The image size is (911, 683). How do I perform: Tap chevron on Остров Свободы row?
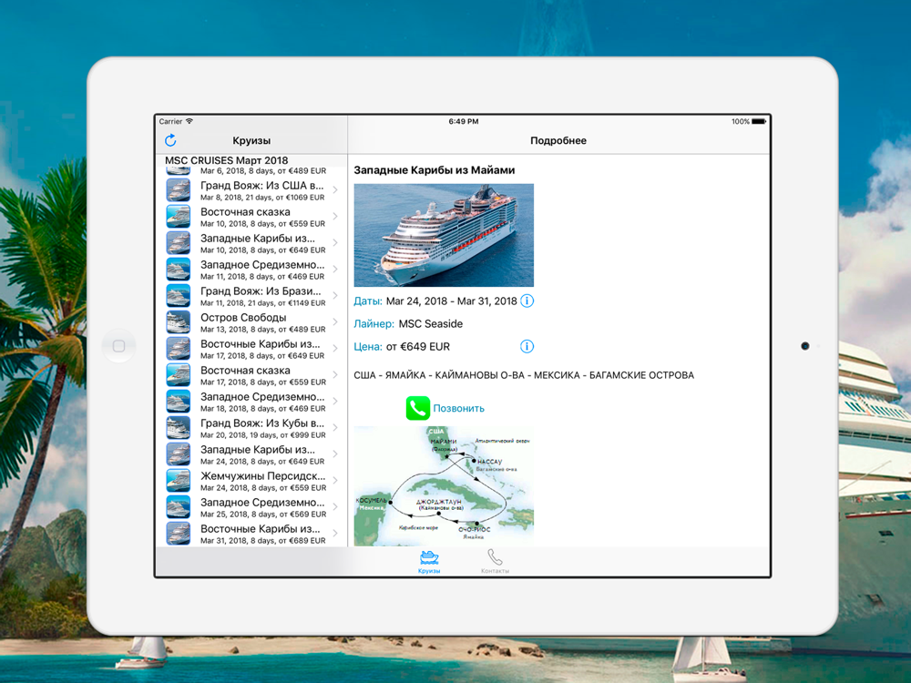pos(335,321)
